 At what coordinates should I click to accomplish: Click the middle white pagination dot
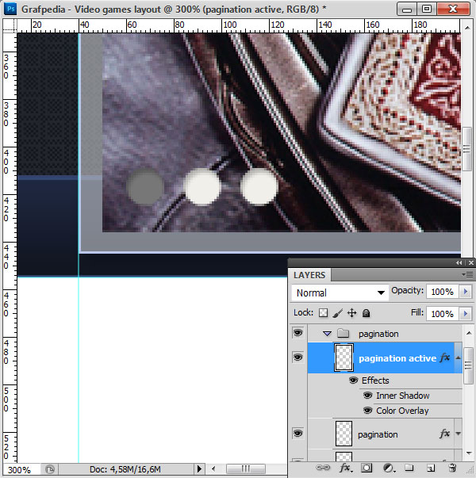202,186
